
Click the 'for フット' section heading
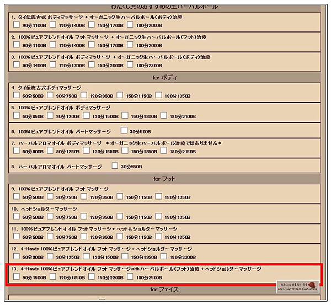(x=164, y=179)
